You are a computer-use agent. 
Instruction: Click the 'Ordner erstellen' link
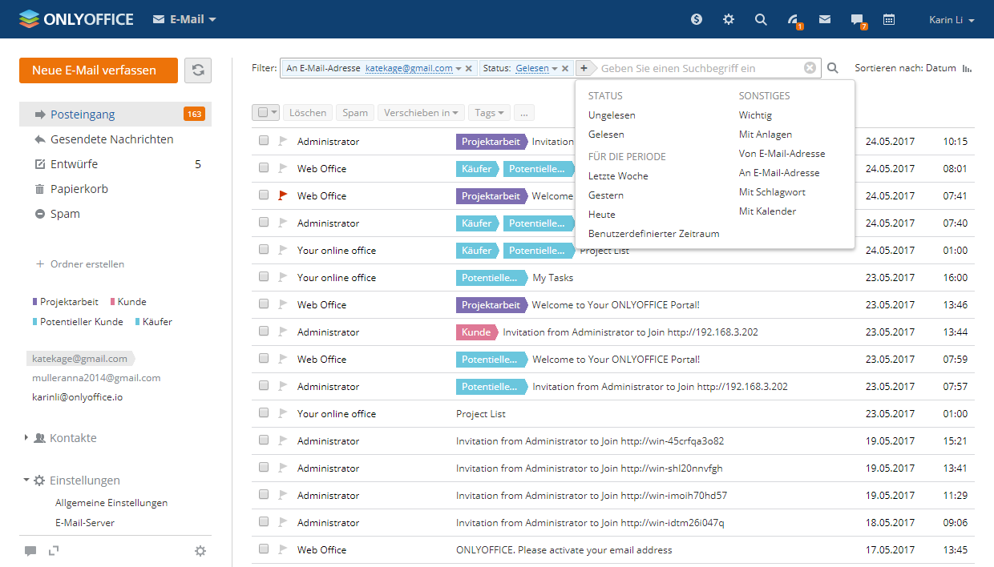pyautogui.click(x=87, y=264)
